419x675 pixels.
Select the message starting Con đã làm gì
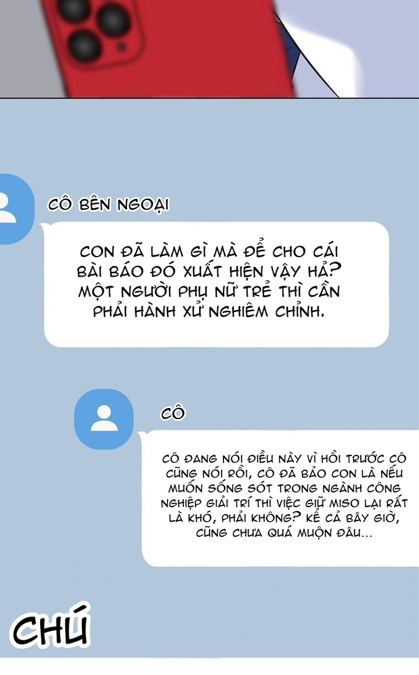pos(217,285)
